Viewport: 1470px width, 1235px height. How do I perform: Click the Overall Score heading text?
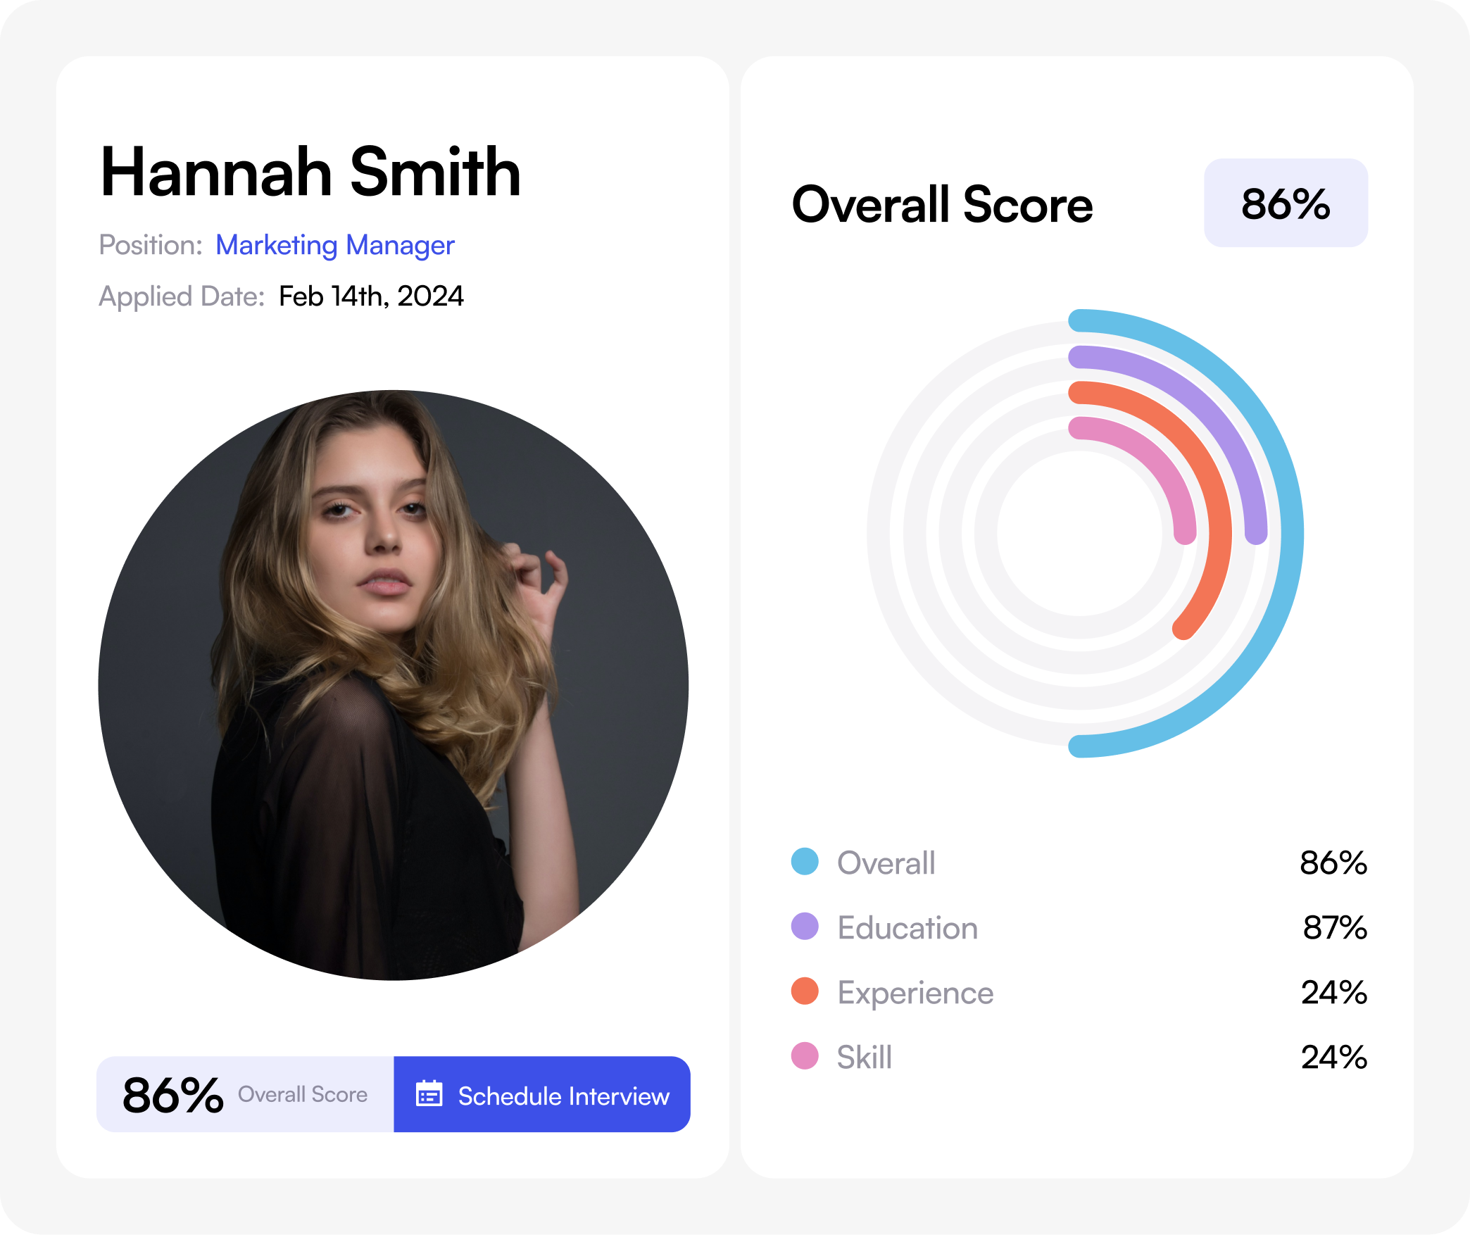pyautogui.click(x=942, y=204)
